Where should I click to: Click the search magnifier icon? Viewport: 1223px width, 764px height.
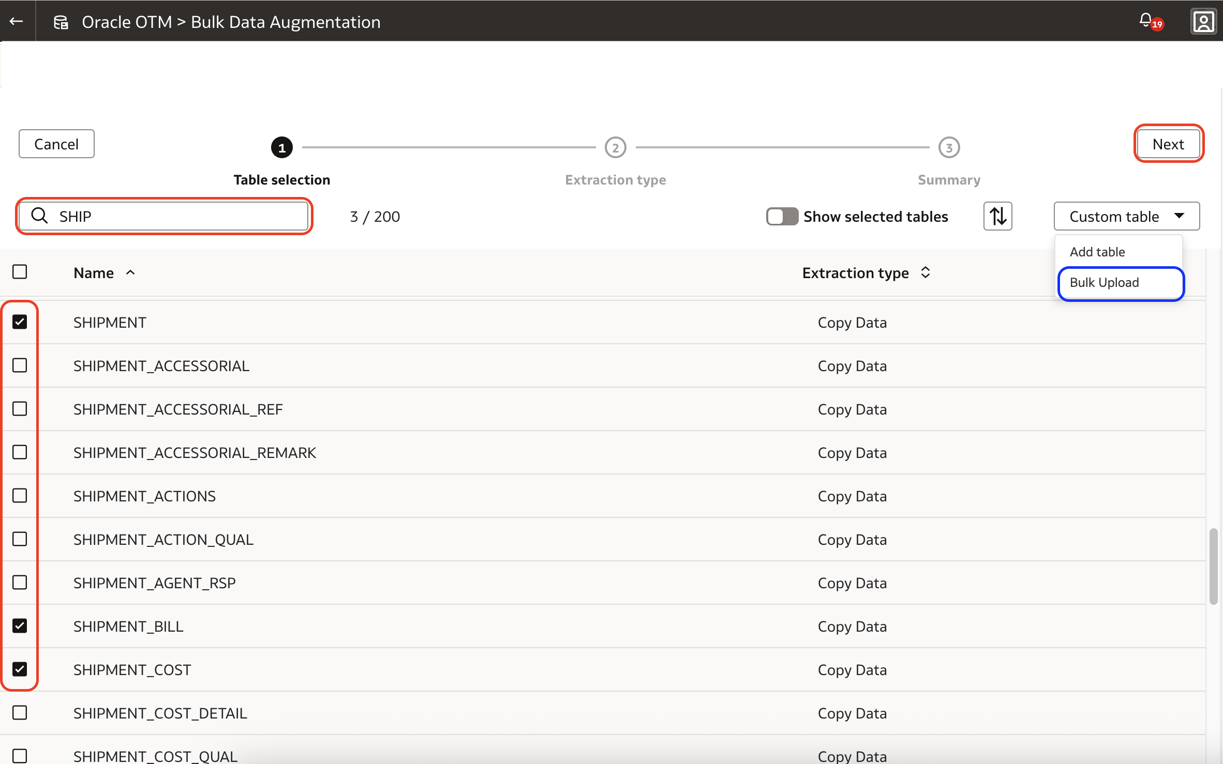tap(40, 216)
